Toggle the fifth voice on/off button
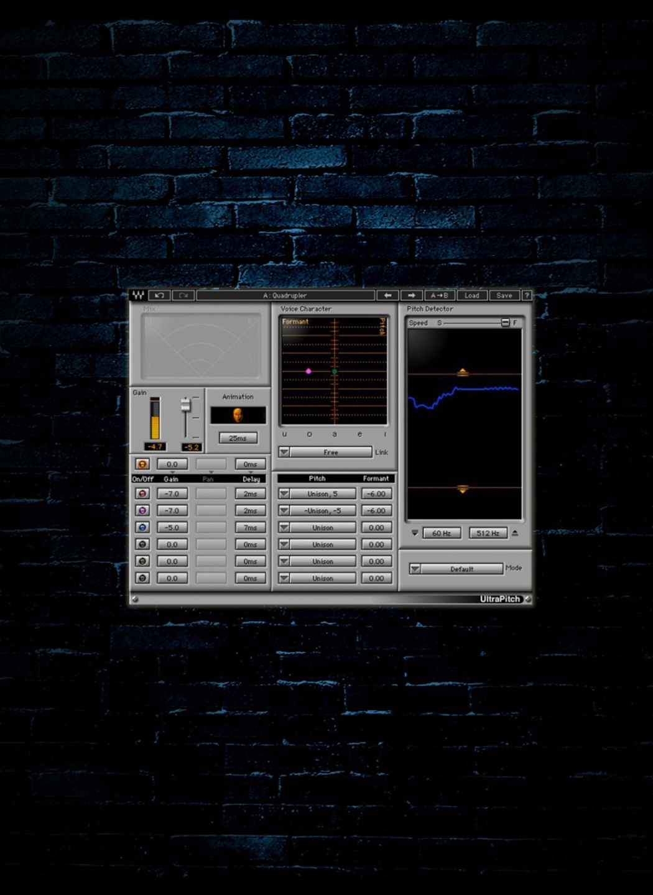This screenshot has width=653, height=895. point(142,561)
